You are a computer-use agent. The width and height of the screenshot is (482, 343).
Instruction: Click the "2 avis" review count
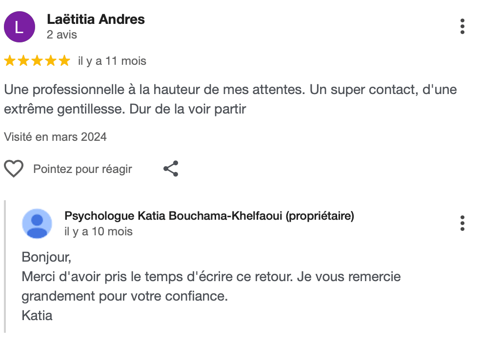(62, 35)
